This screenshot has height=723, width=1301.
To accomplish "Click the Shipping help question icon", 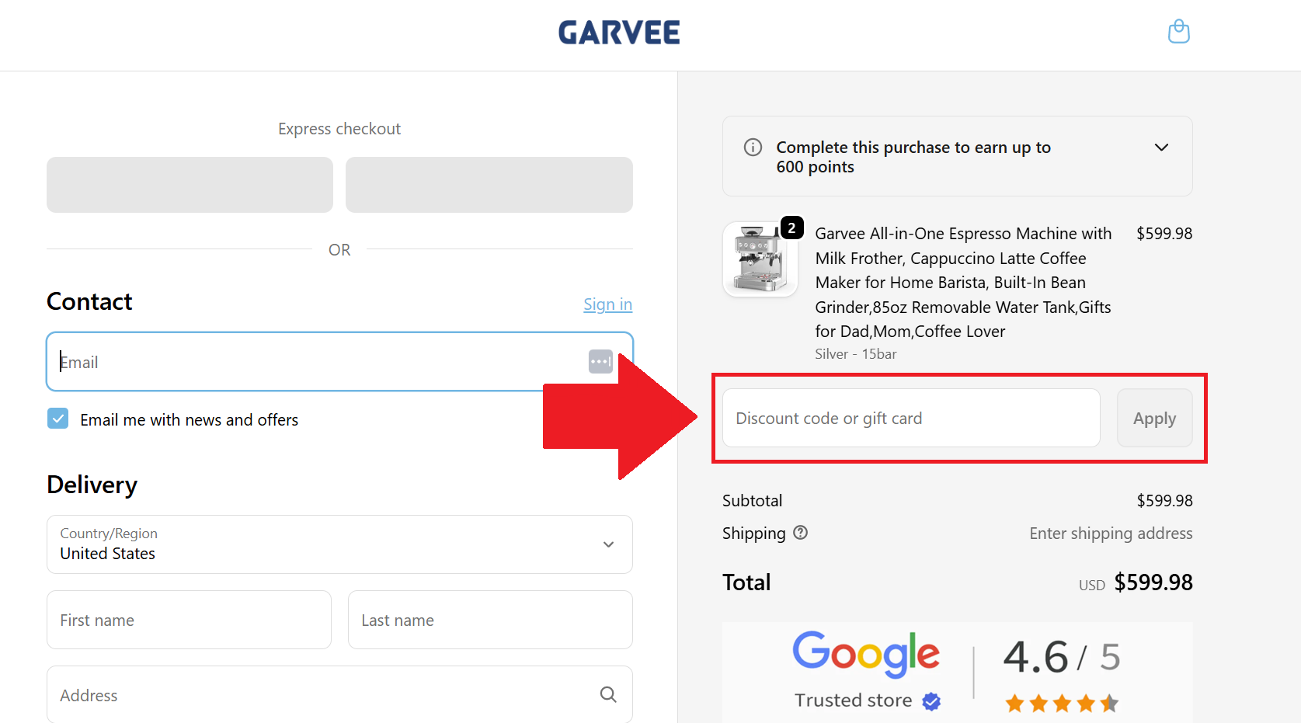I will click(x=801, y=533).
